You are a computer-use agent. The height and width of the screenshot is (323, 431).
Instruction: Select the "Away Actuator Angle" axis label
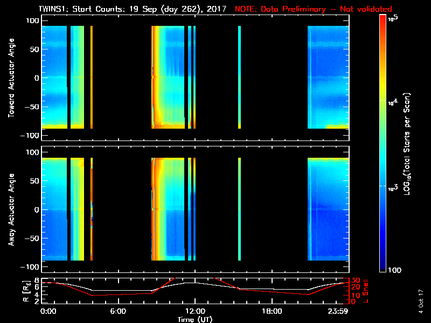click(x=11, y=209)
